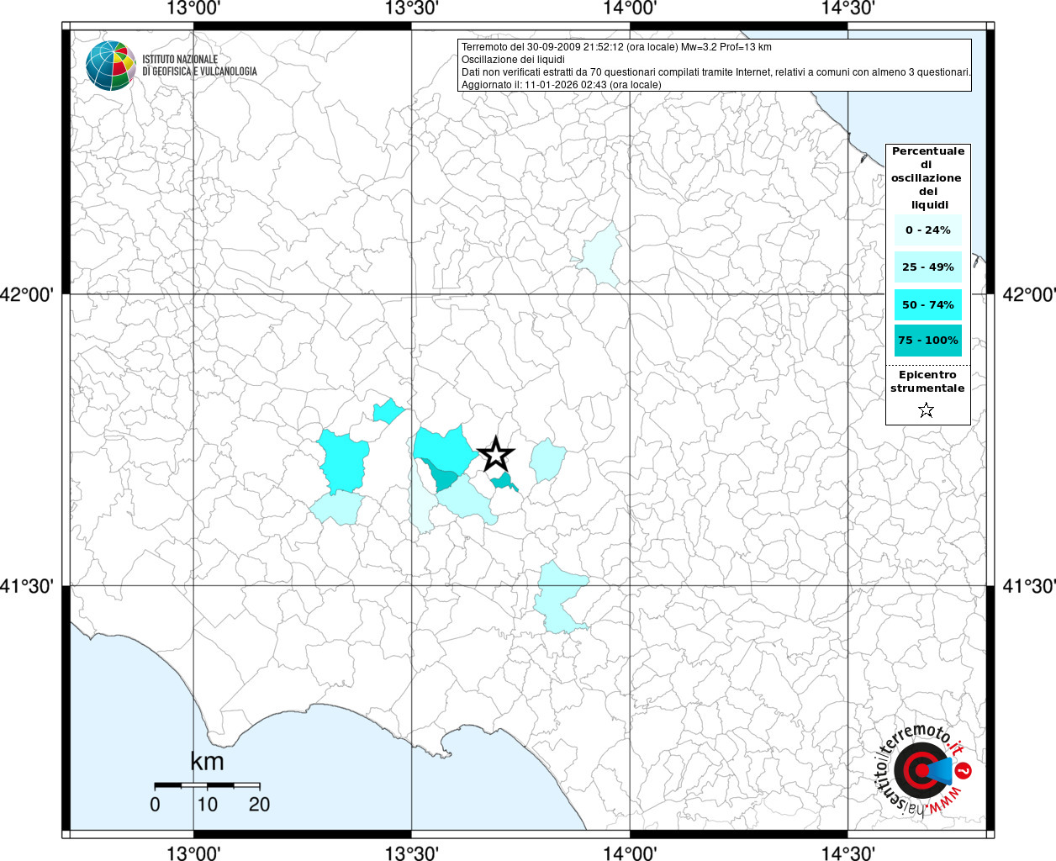Select the 25 - 49% legend swatch
The height and width of the screenshot is (861, 1056).
(x=928, y=267)
